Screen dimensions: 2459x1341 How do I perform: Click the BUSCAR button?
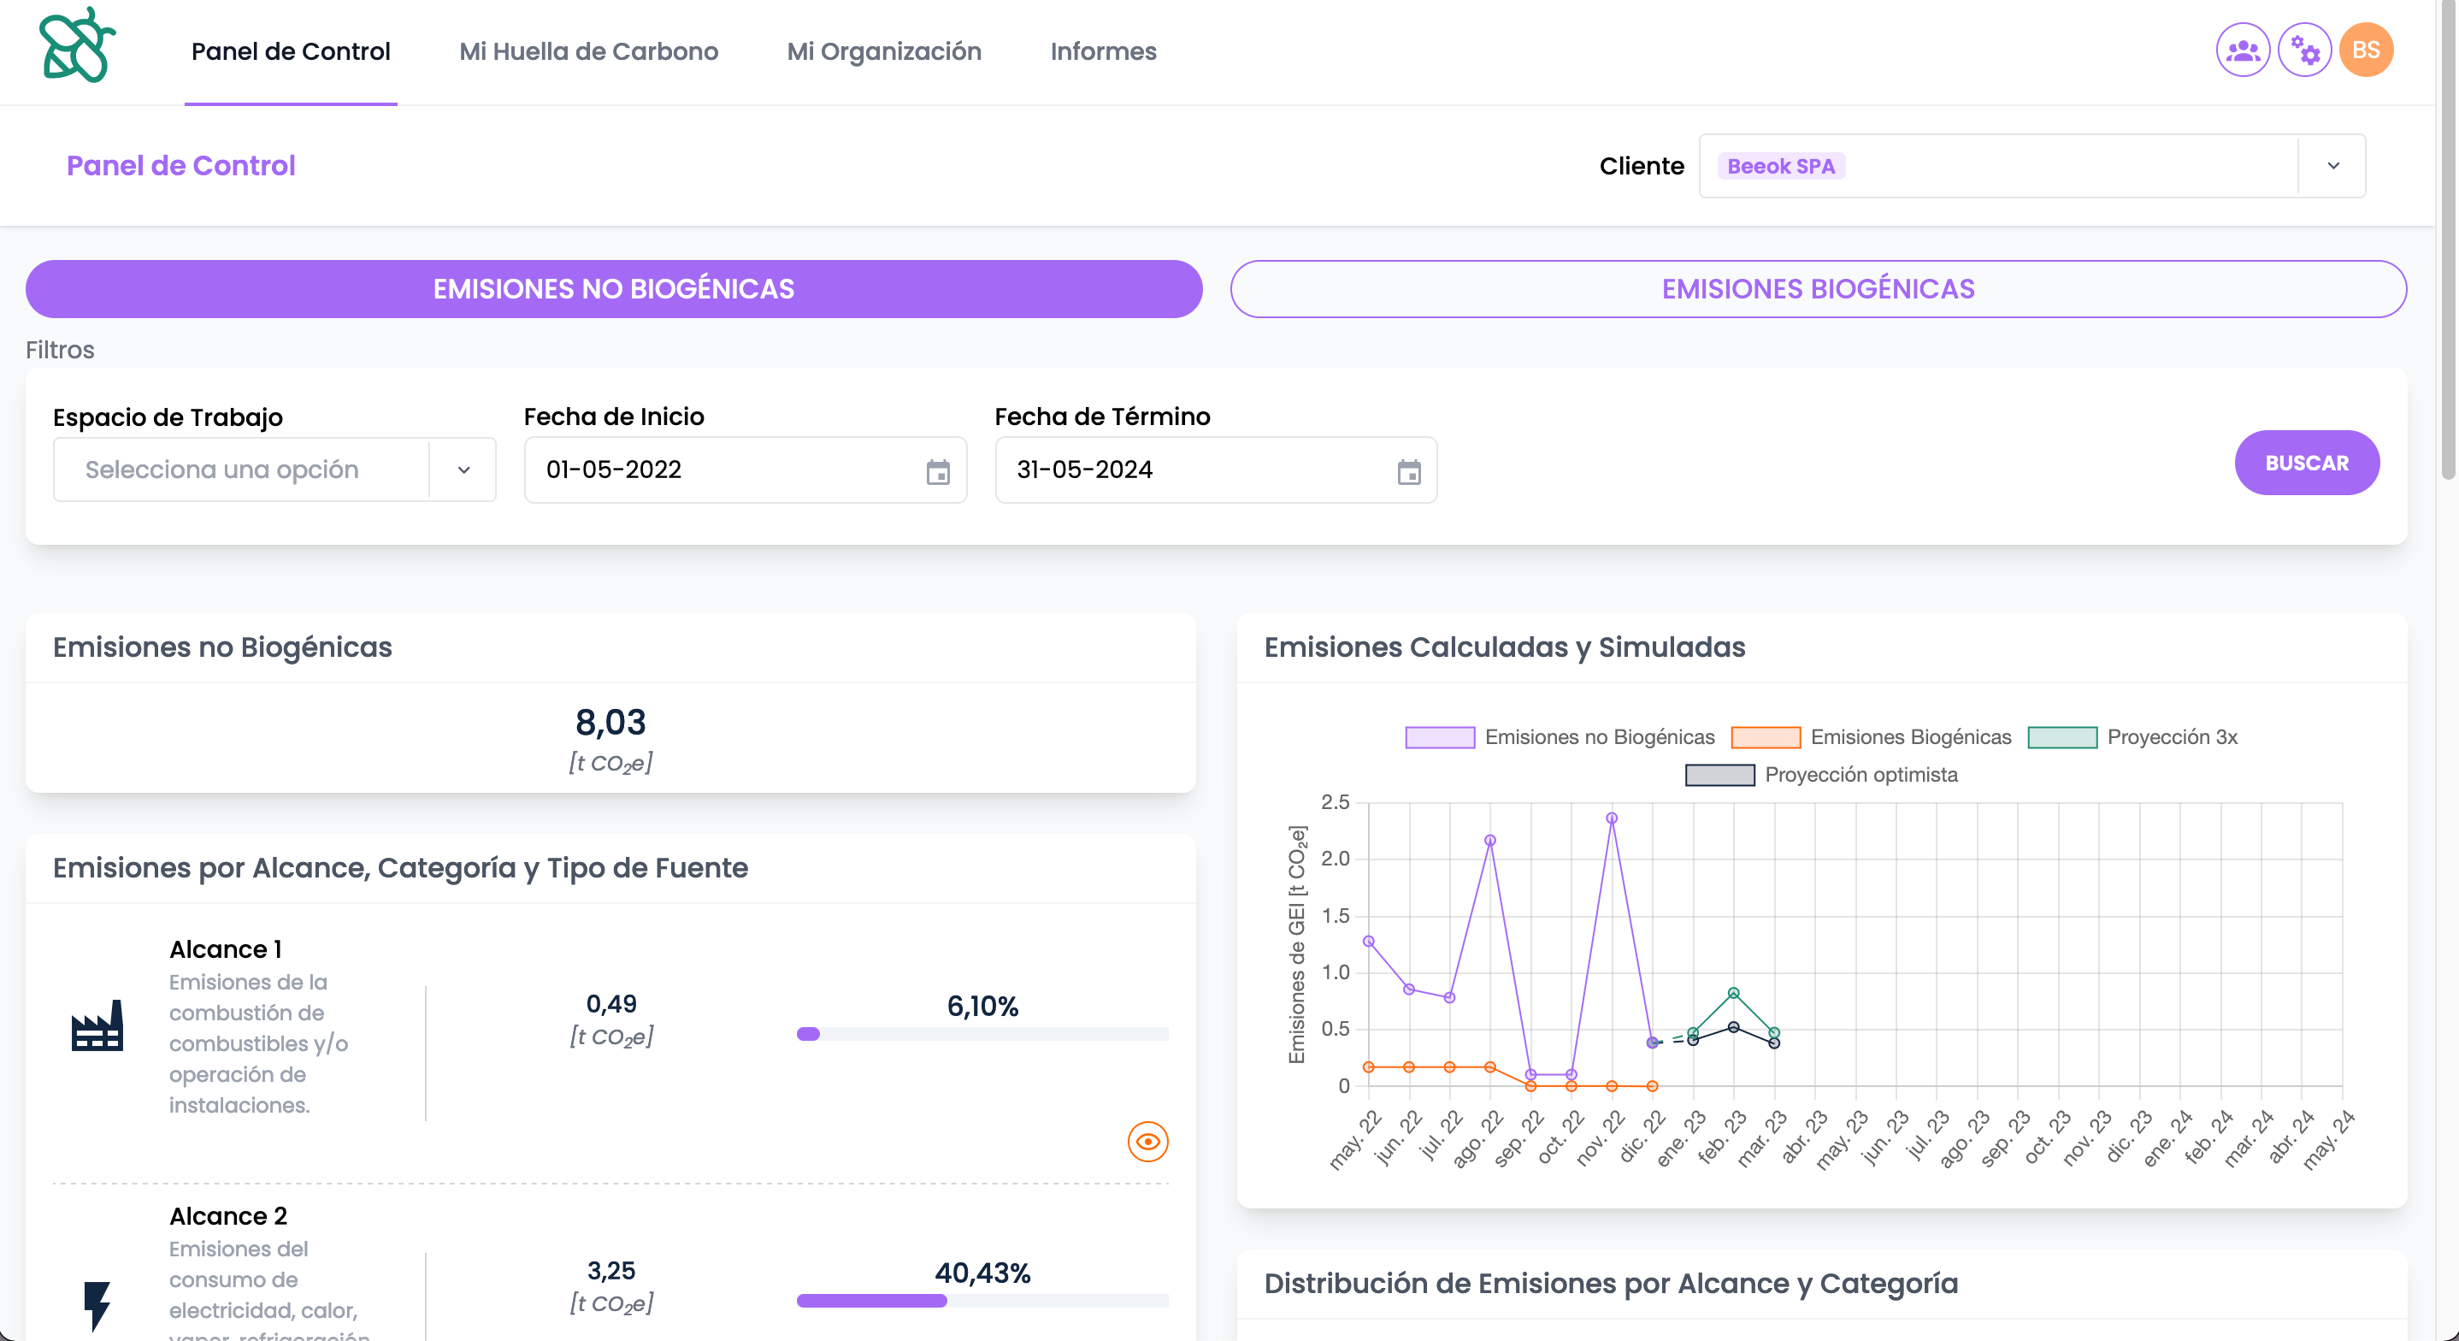(x=2306, y=463)
